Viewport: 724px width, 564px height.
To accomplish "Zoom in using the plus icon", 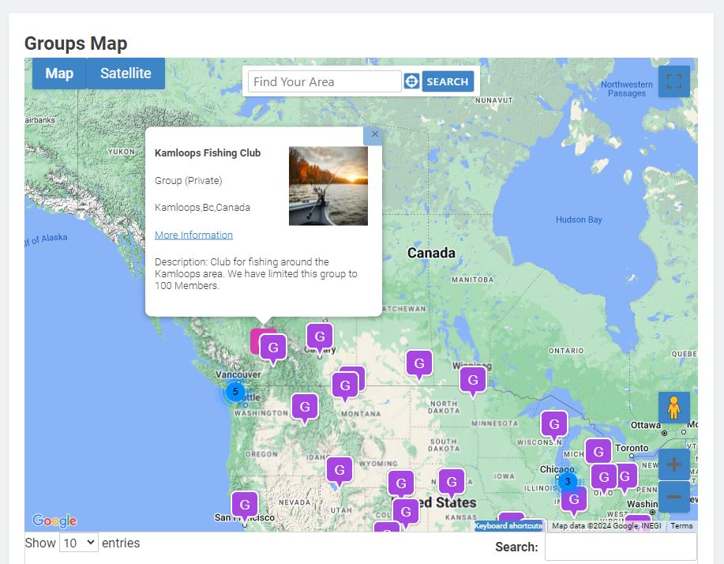I will click(x=673, y=464).
